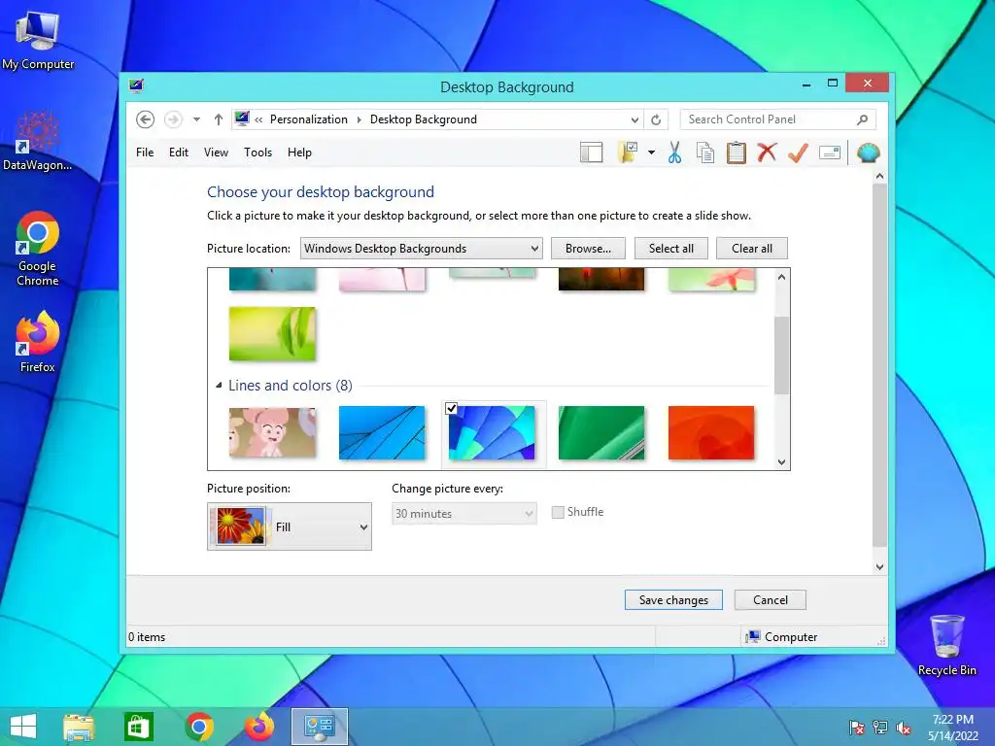Open the Edit menu
Viewport: 995px width, 746px height.
pos(179,153)
